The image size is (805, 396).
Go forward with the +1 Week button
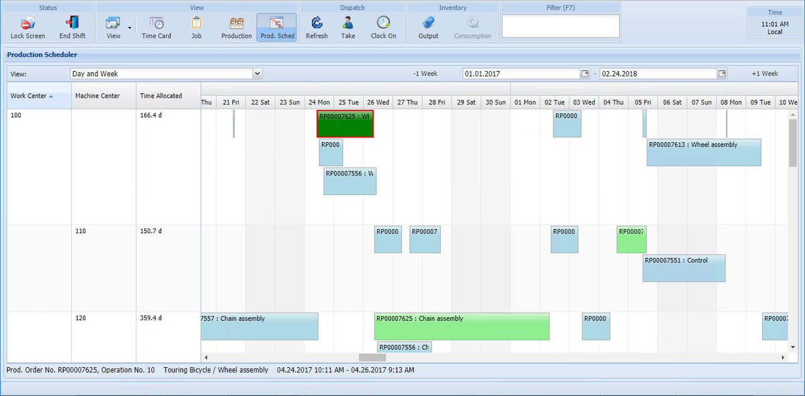point(765,74)
